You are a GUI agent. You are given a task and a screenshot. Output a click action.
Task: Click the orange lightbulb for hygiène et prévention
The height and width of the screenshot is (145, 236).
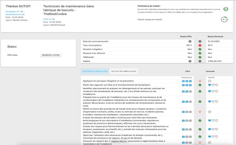[x=200, y=81]
